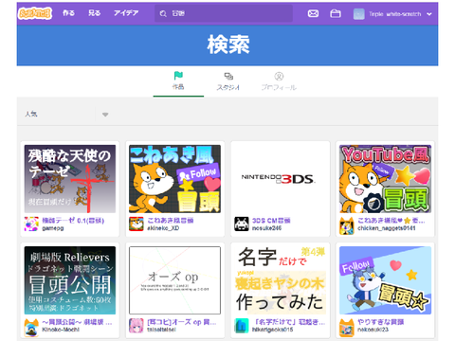
Task: Open the 作る menu item
Action: point(68,13)
